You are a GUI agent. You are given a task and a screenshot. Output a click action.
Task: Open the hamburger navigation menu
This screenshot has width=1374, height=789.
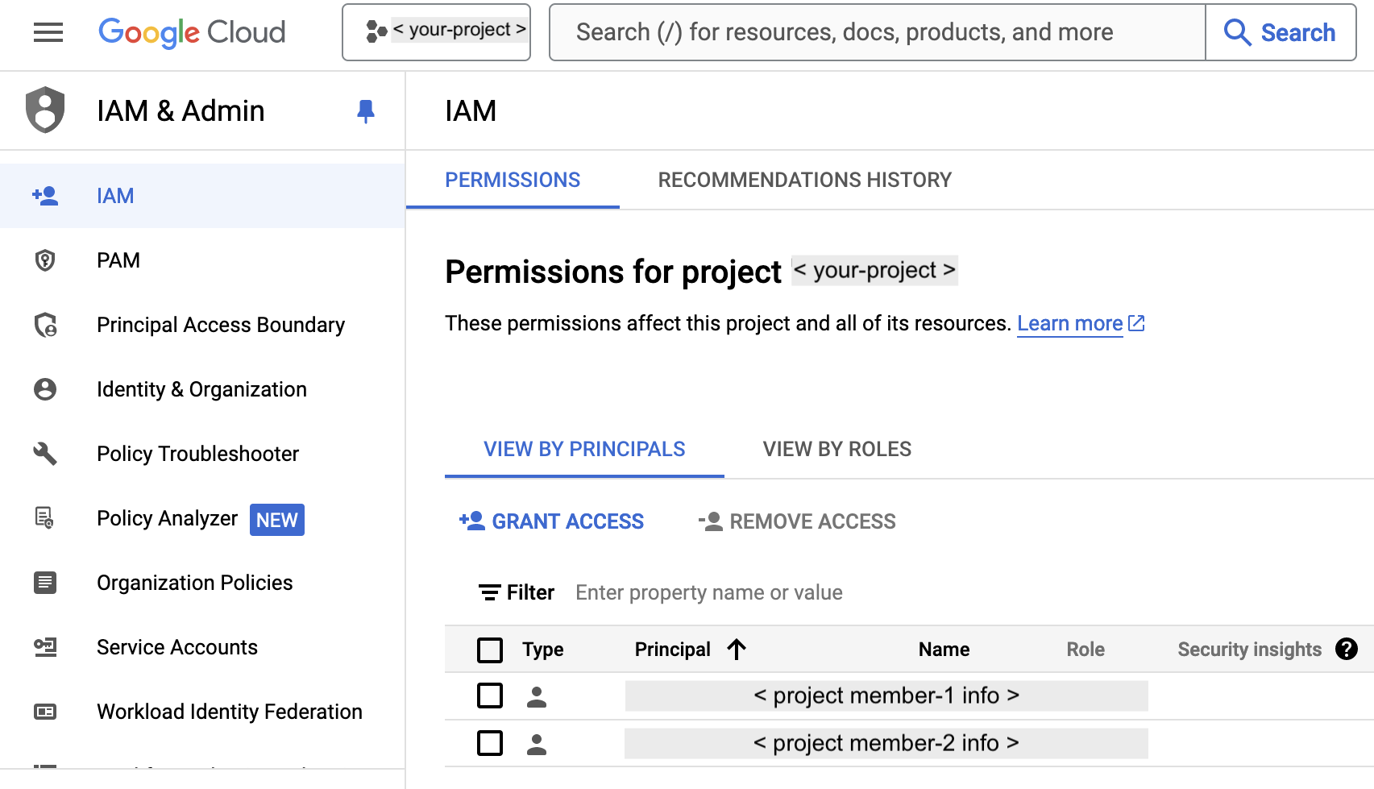(48, 32)
